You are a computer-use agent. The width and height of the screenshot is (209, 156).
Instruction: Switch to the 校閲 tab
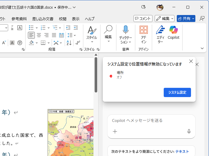(63, 19)
